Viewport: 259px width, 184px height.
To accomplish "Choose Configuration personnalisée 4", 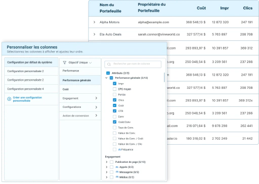I will [31, 89].
